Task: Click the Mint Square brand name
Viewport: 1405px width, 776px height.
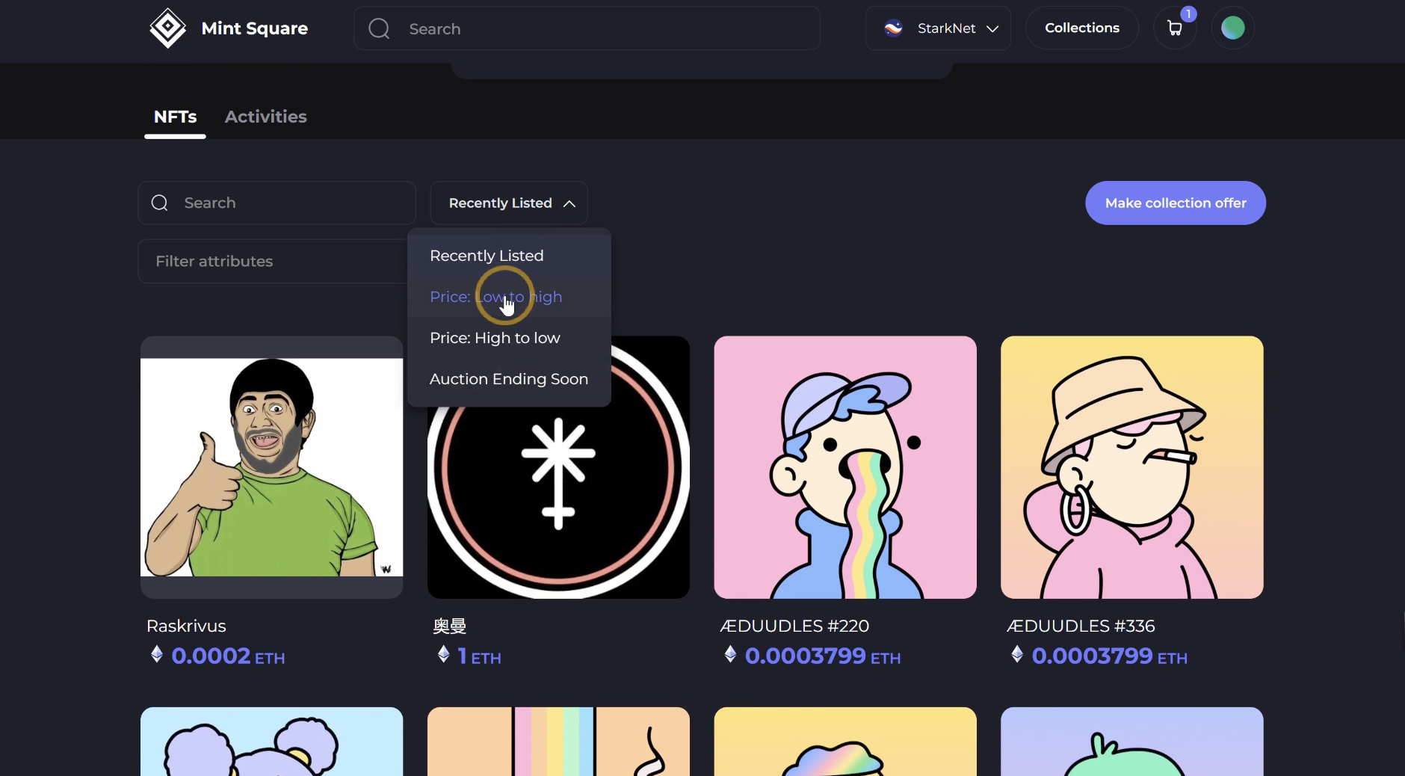Action: click(x=254, y=28)
